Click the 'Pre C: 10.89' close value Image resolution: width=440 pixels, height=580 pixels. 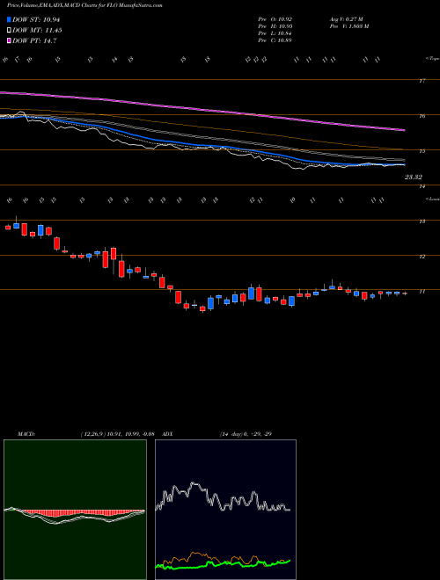(x=275, y=40)
